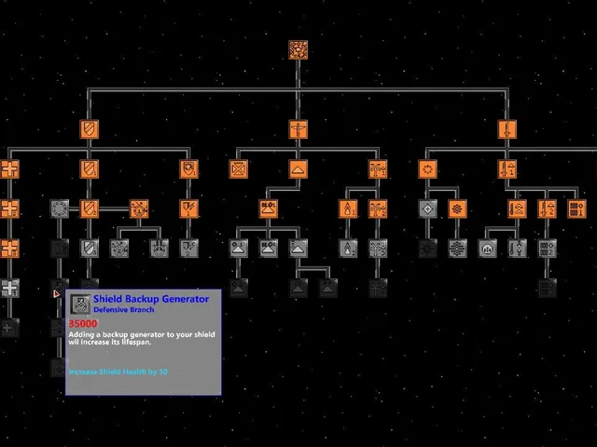Select the orange shield-lightning level 1 node
597x447 pixels.
point(188,209)
